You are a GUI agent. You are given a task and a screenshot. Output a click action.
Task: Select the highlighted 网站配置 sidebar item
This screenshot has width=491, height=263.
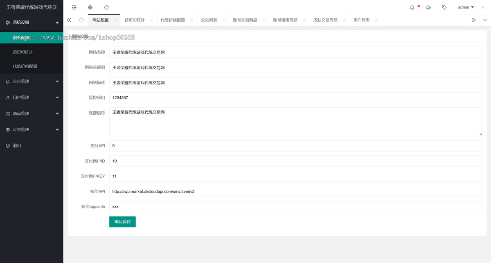pyautogui.click(x=32, y=38)
